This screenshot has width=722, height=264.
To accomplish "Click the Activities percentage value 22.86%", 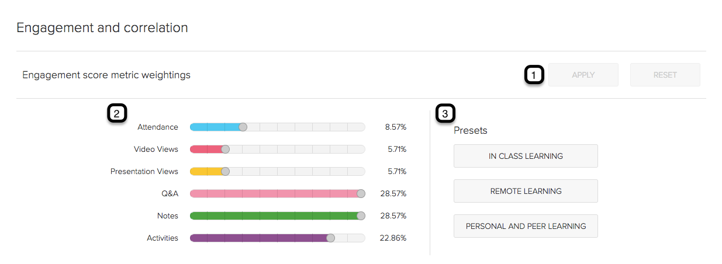I will coord(393,238).
